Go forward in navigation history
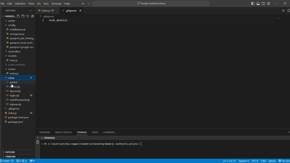Image resolution: width=290 pixels, height=163 pixels. (89, 4)
